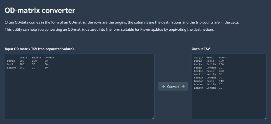This screenshot has width=271, height=124.
Task: Click the 'OD-matrix converter' page heading
Action: point(40,11)
